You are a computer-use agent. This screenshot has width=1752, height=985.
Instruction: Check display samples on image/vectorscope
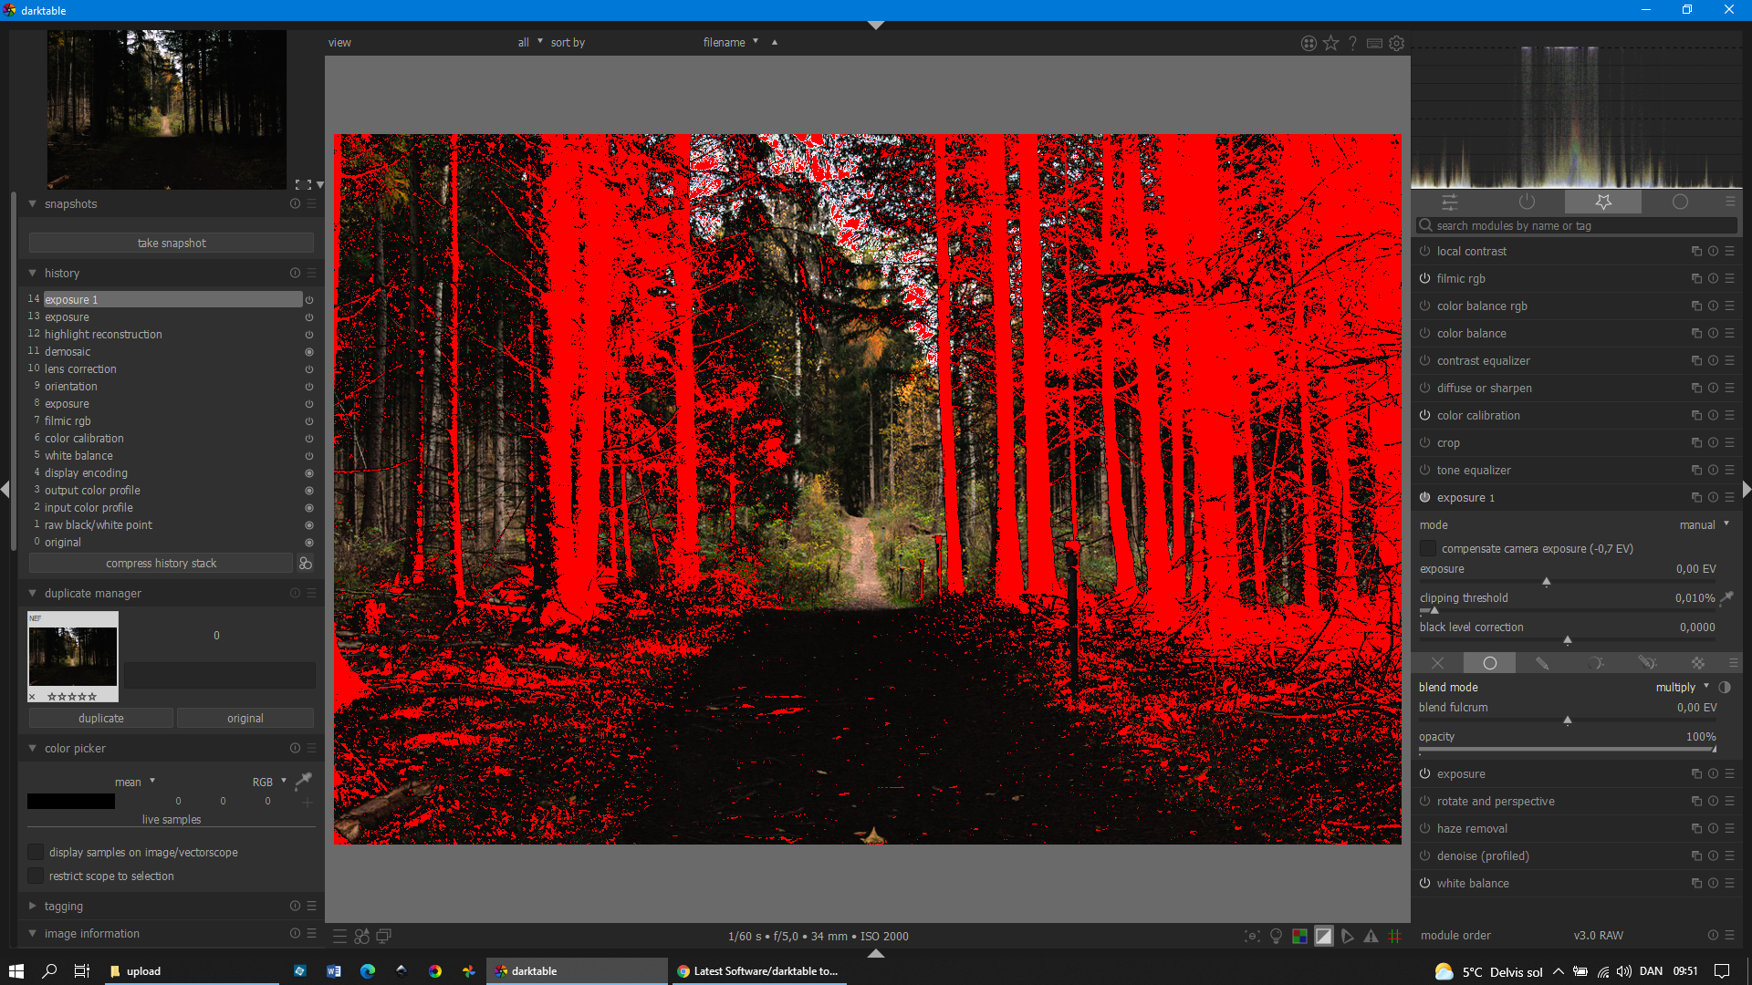(x=36, y=852)
